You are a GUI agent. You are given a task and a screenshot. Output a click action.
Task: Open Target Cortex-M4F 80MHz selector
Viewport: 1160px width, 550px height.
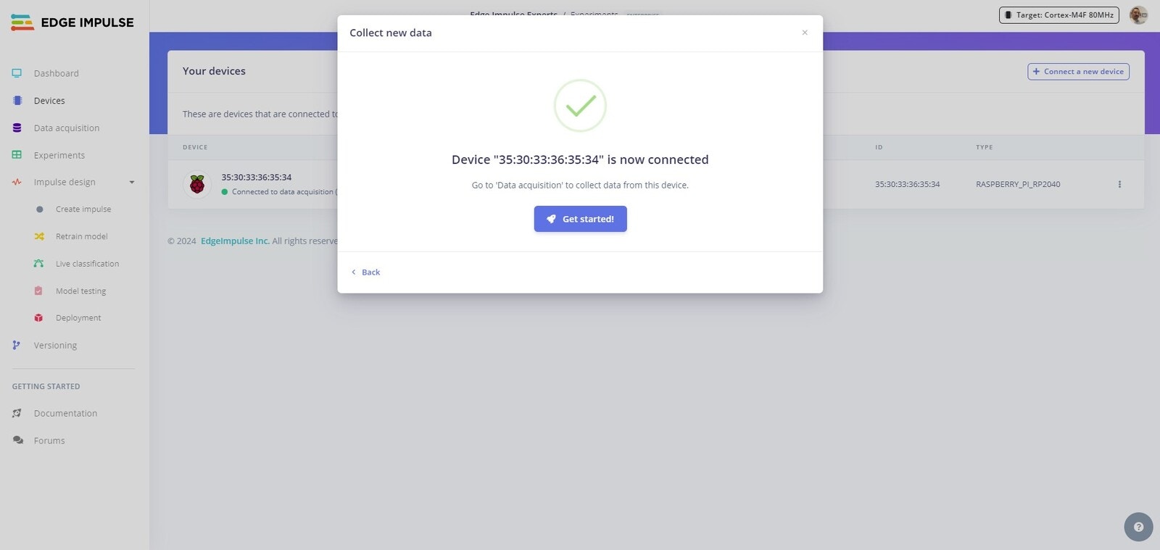pyautogui.click(x=1058, y=14)
